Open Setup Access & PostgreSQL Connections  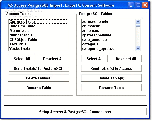[75, 112]
